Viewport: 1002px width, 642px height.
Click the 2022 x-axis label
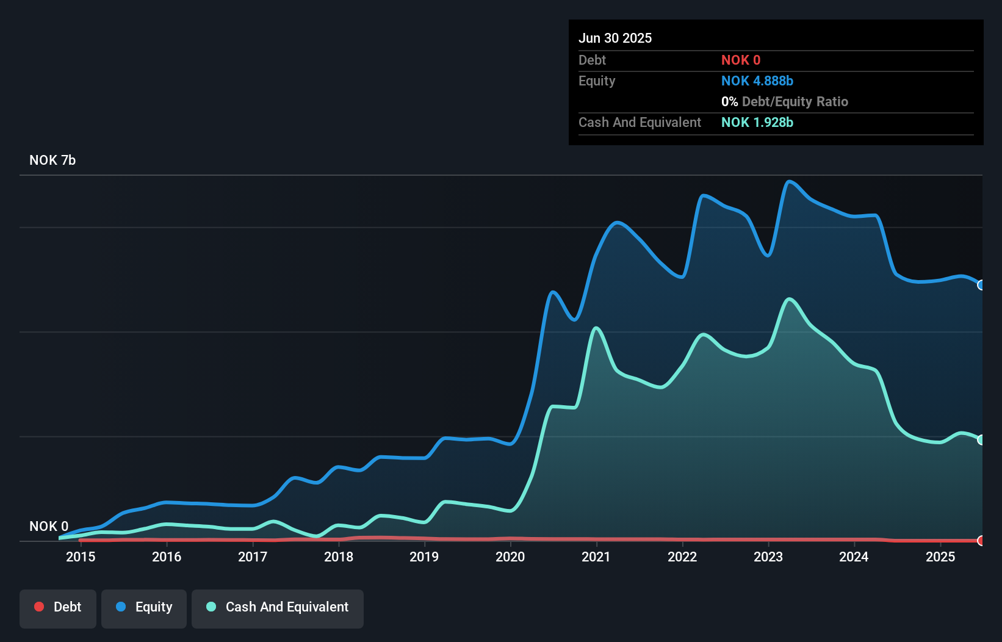coord(682,557)
